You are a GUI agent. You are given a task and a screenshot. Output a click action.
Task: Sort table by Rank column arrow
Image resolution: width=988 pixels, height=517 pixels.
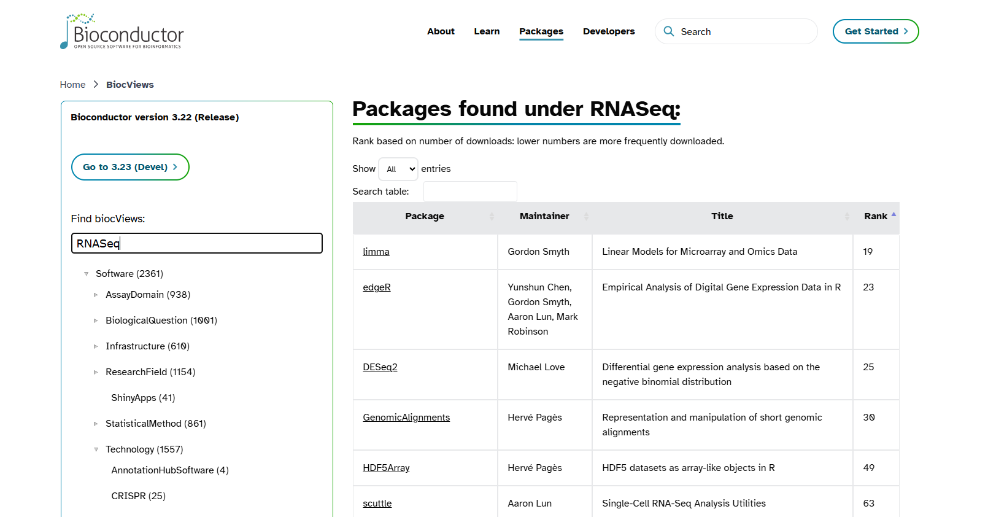tap(893, 215)
